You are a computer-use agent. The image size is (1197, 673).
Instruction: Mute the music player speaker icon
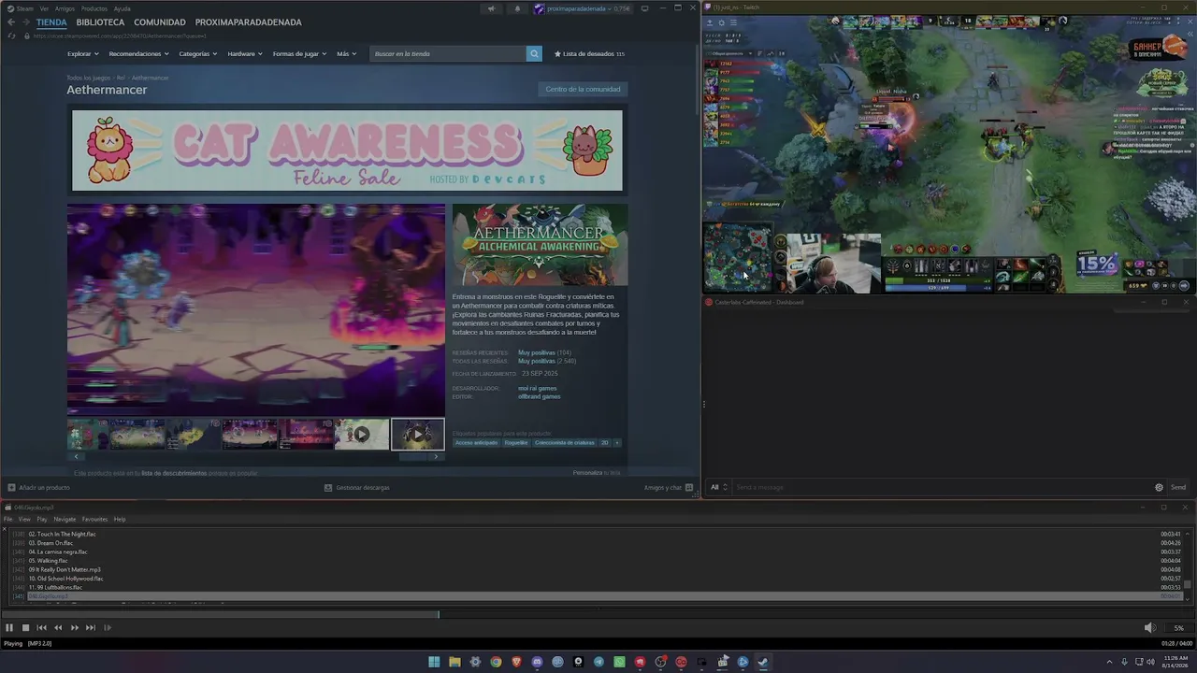pyautogui.click(x=1149, y=628)
